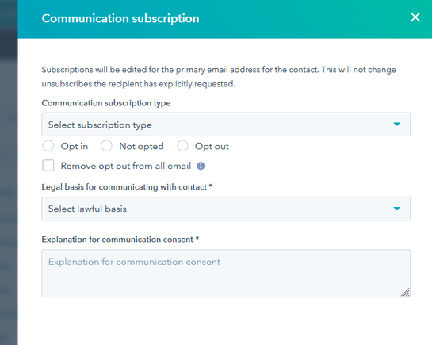Click the Opt out label text
Viewport: 432px width, 345px height.
[x=212, y=147]
